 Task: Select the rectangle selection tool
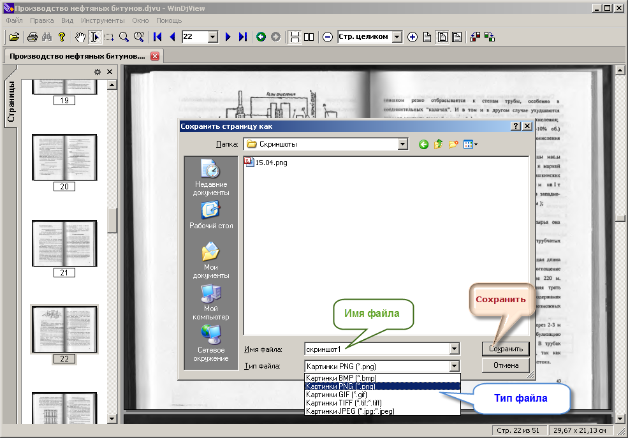click(109, 37)
